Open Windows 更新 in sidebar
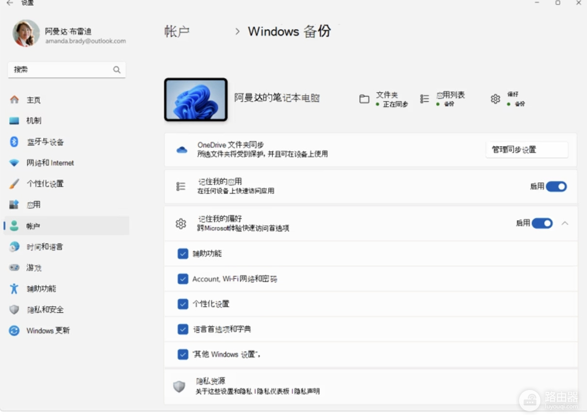The image size is (587, 420). 48,331
